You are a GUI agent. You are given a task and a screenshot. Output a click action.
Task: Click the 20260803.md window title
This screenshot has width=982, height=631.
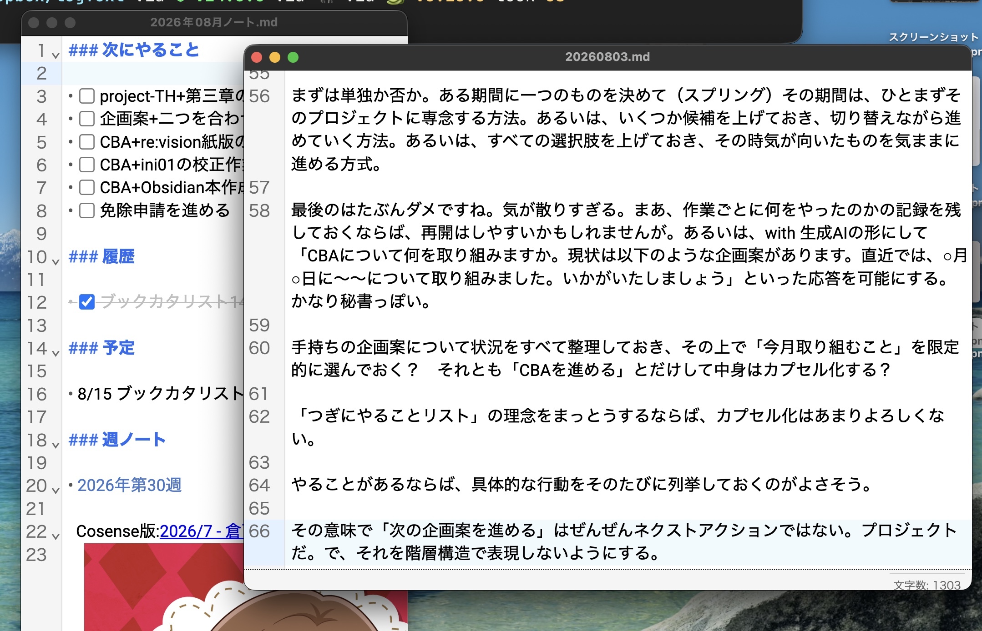point(607,57)
